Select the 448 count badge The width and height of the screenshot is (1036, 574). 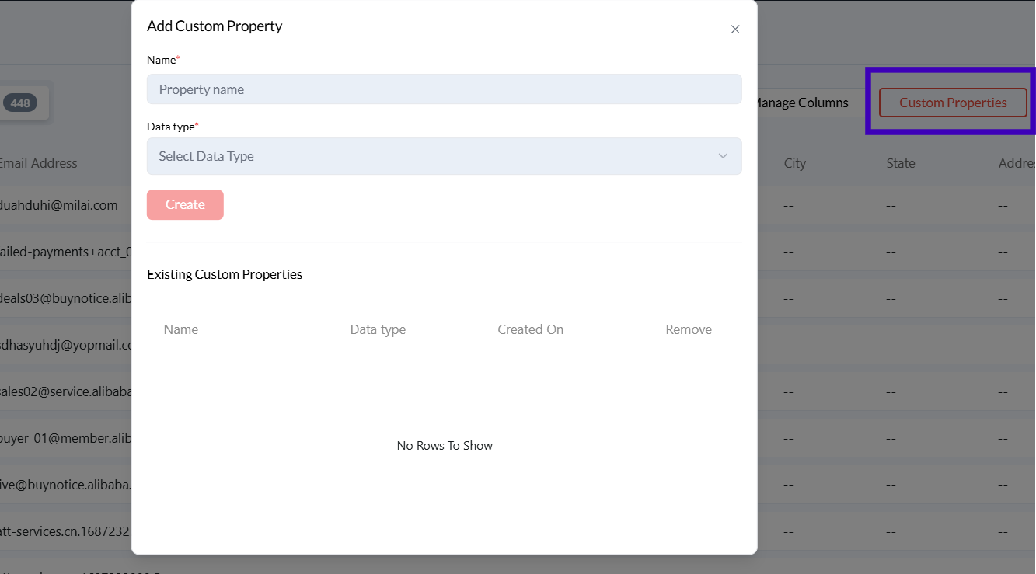click(x=20, y=103)
